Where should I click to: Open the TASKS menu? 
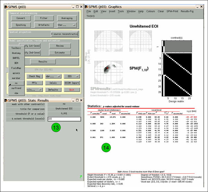pos(91,16)
